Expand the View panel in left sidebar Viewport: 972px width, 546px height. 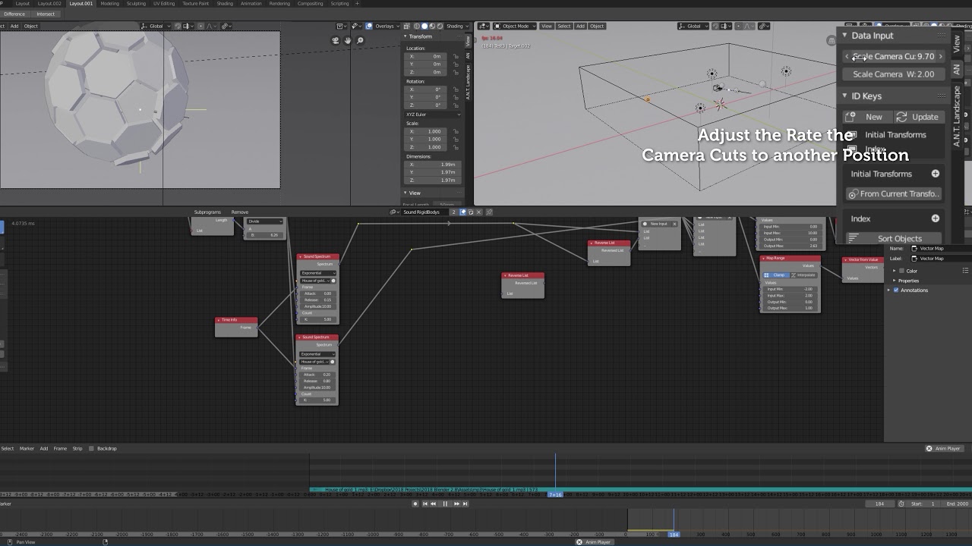(414, 193)
